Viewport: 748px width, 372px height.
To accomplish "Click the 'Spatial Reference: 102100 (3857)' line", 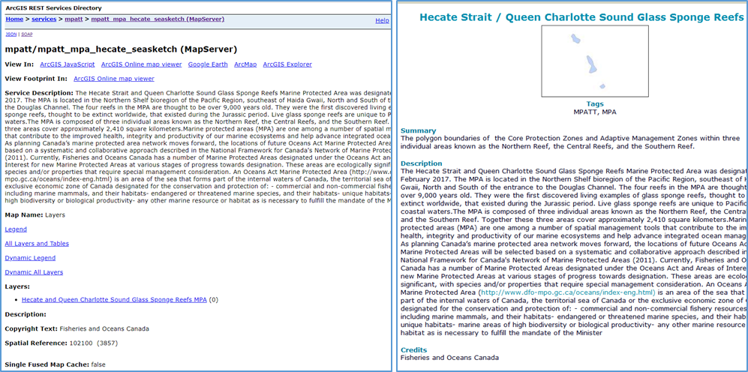I will [62, 343].
